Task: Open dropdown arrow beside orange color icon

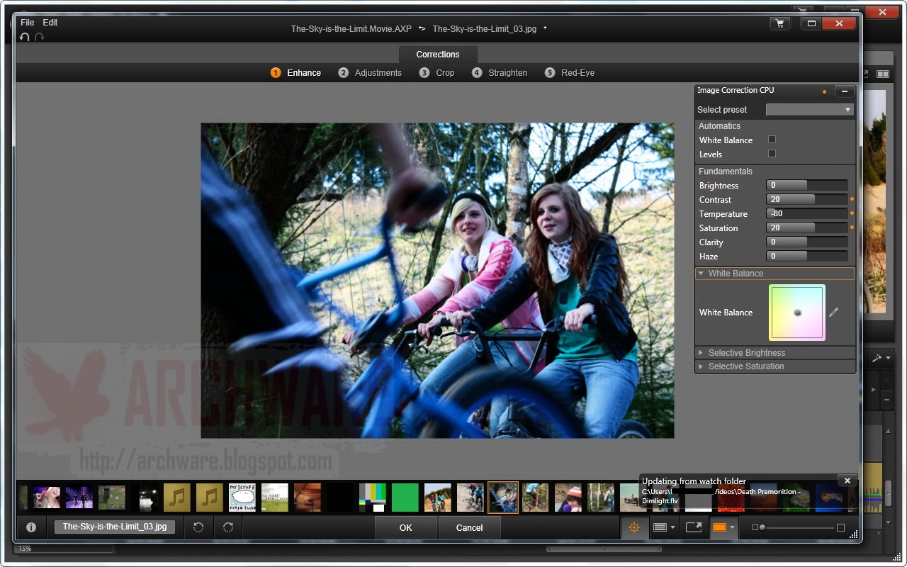Action: click(x=733, y=528)
